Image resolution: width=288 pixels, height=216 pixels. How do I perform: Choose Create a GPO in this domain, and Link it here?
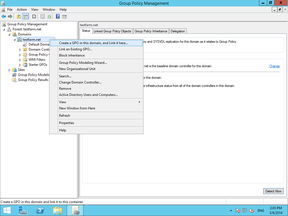[96, 43]
